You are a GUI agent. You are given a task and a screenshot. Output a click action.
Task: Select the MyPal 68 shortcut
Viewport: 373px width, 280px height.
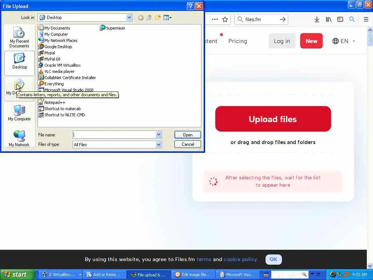point(50,59)
